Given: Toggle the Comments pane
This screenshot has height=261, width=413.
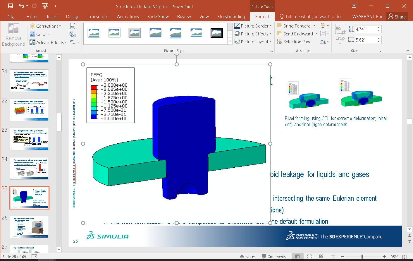Looking at the screenshot, I should pyautogui.click(x=274, y=257).
